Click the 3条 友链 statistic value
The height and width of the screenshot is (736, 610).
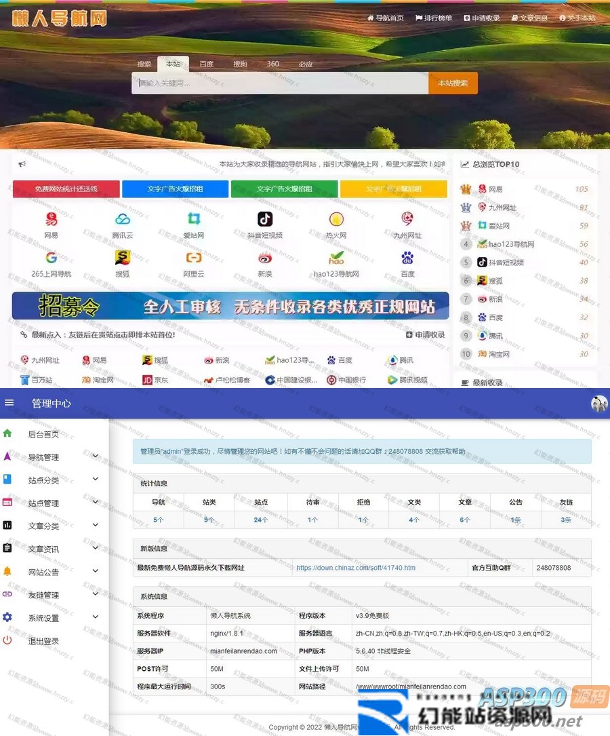click(566, 520)
